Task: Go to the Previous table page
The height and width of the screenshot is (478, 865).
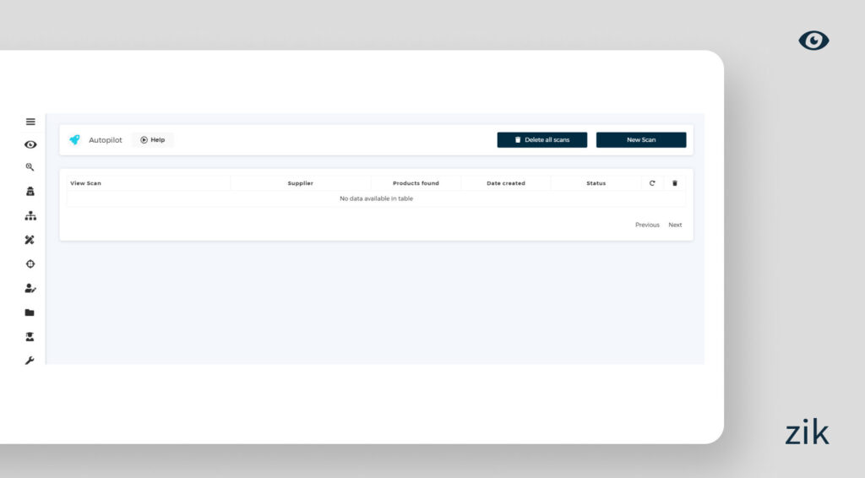Action: pyautogui.click(x=647, y=225)
